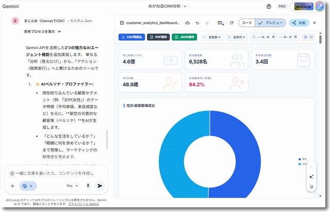
Task: Open the dm2.co.jp organization badge
Action: tap(304, 6)
